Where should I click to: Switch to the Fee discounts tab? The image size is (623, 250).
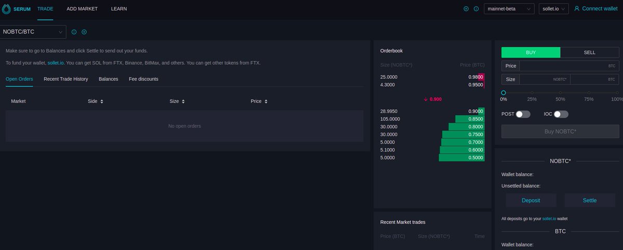[x=144, y=79]
